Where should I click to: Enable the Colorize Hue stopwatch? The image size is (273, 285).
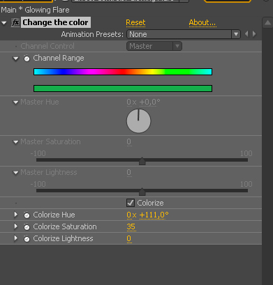27,215
